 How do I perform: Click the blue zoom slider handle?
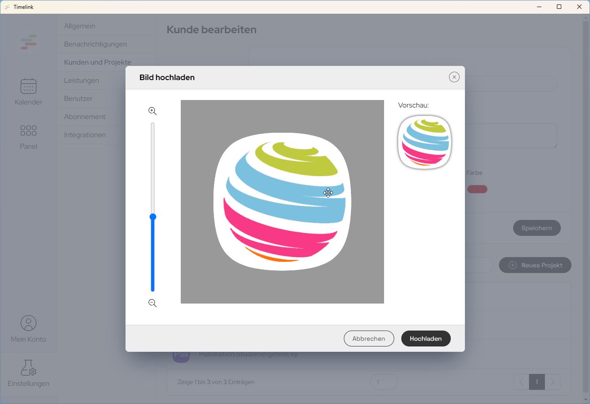coord(153,217)
